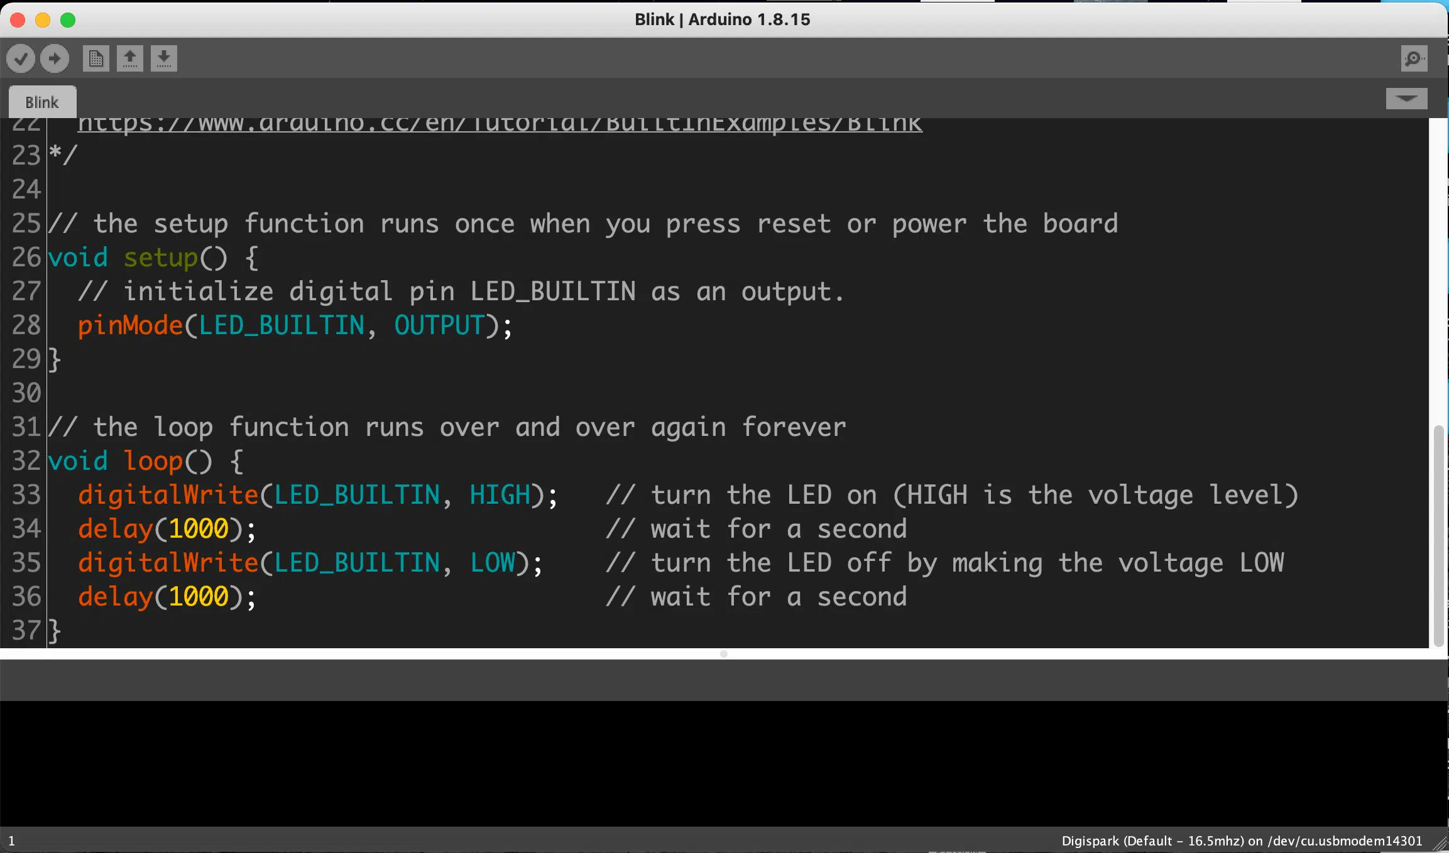This screenshot has width=1449, height=853.
Task: Open a sketch with the up-arrow icon
Action: pos(130,59)
